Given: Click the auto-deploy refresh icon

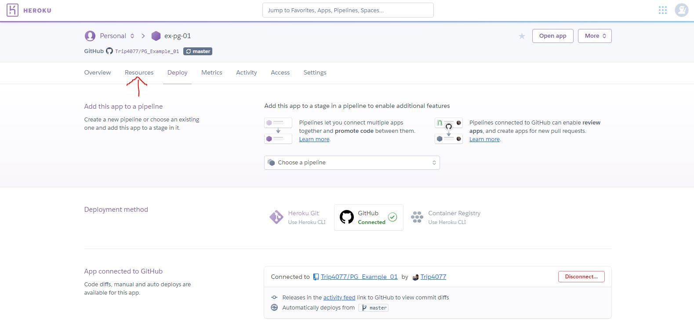Looking at the screenshot, I should pos(274,307).
